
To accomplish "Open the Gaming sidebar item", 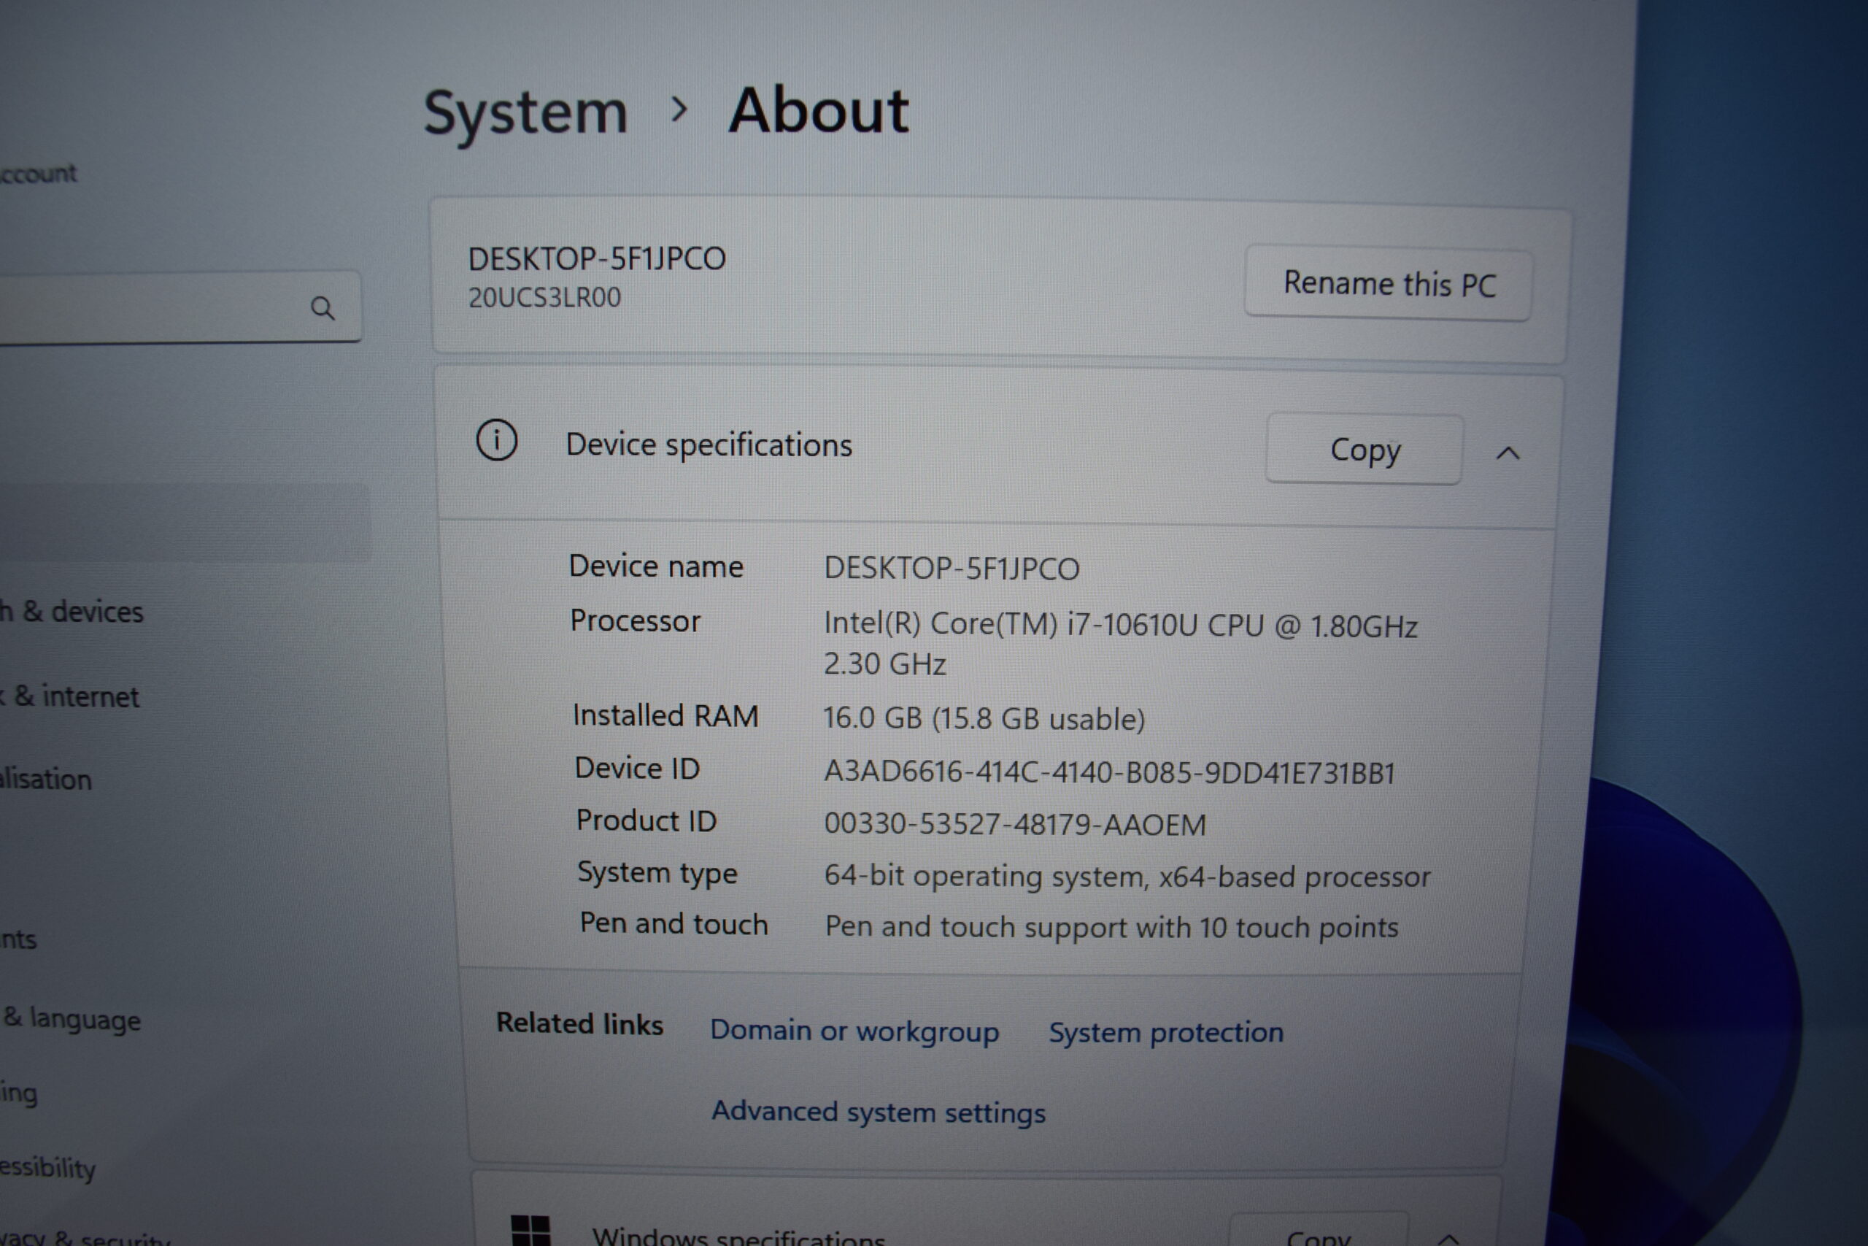I will [19, 1093].
